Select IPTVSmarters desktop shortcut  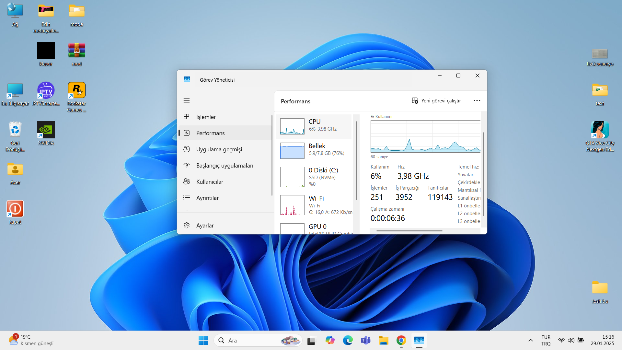point(46,94)
